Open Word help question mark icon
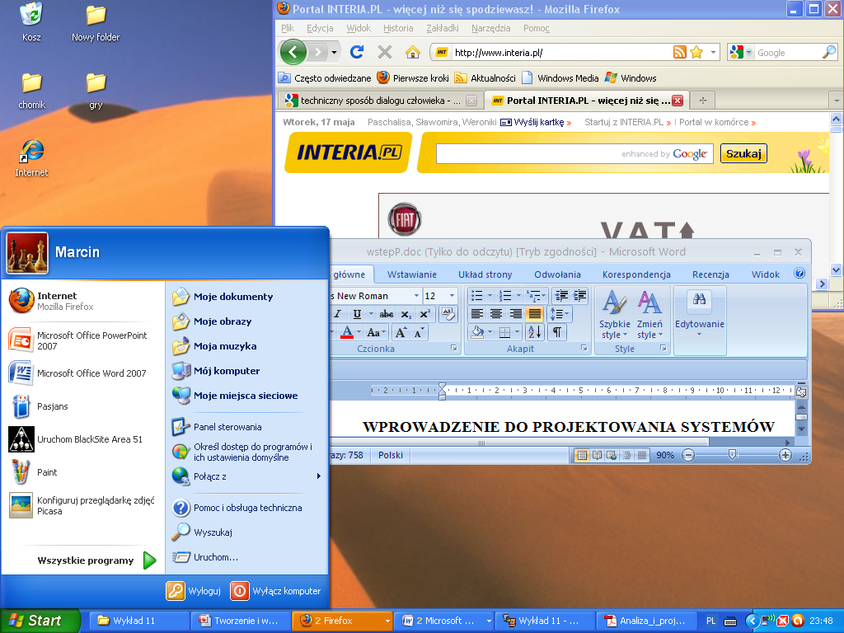Viewport: 844px width, 633px height. tap(799, 274)
